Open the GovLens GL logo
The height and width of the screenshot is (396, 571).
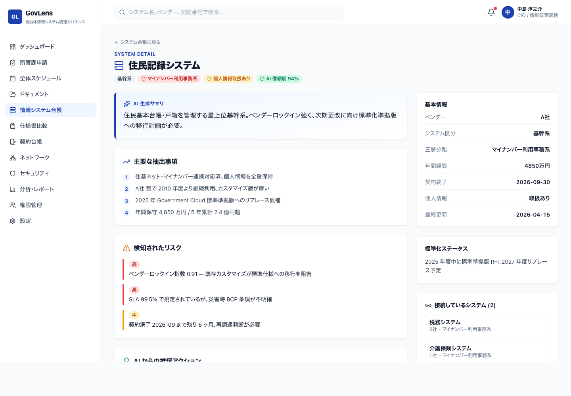click(15, 16)
